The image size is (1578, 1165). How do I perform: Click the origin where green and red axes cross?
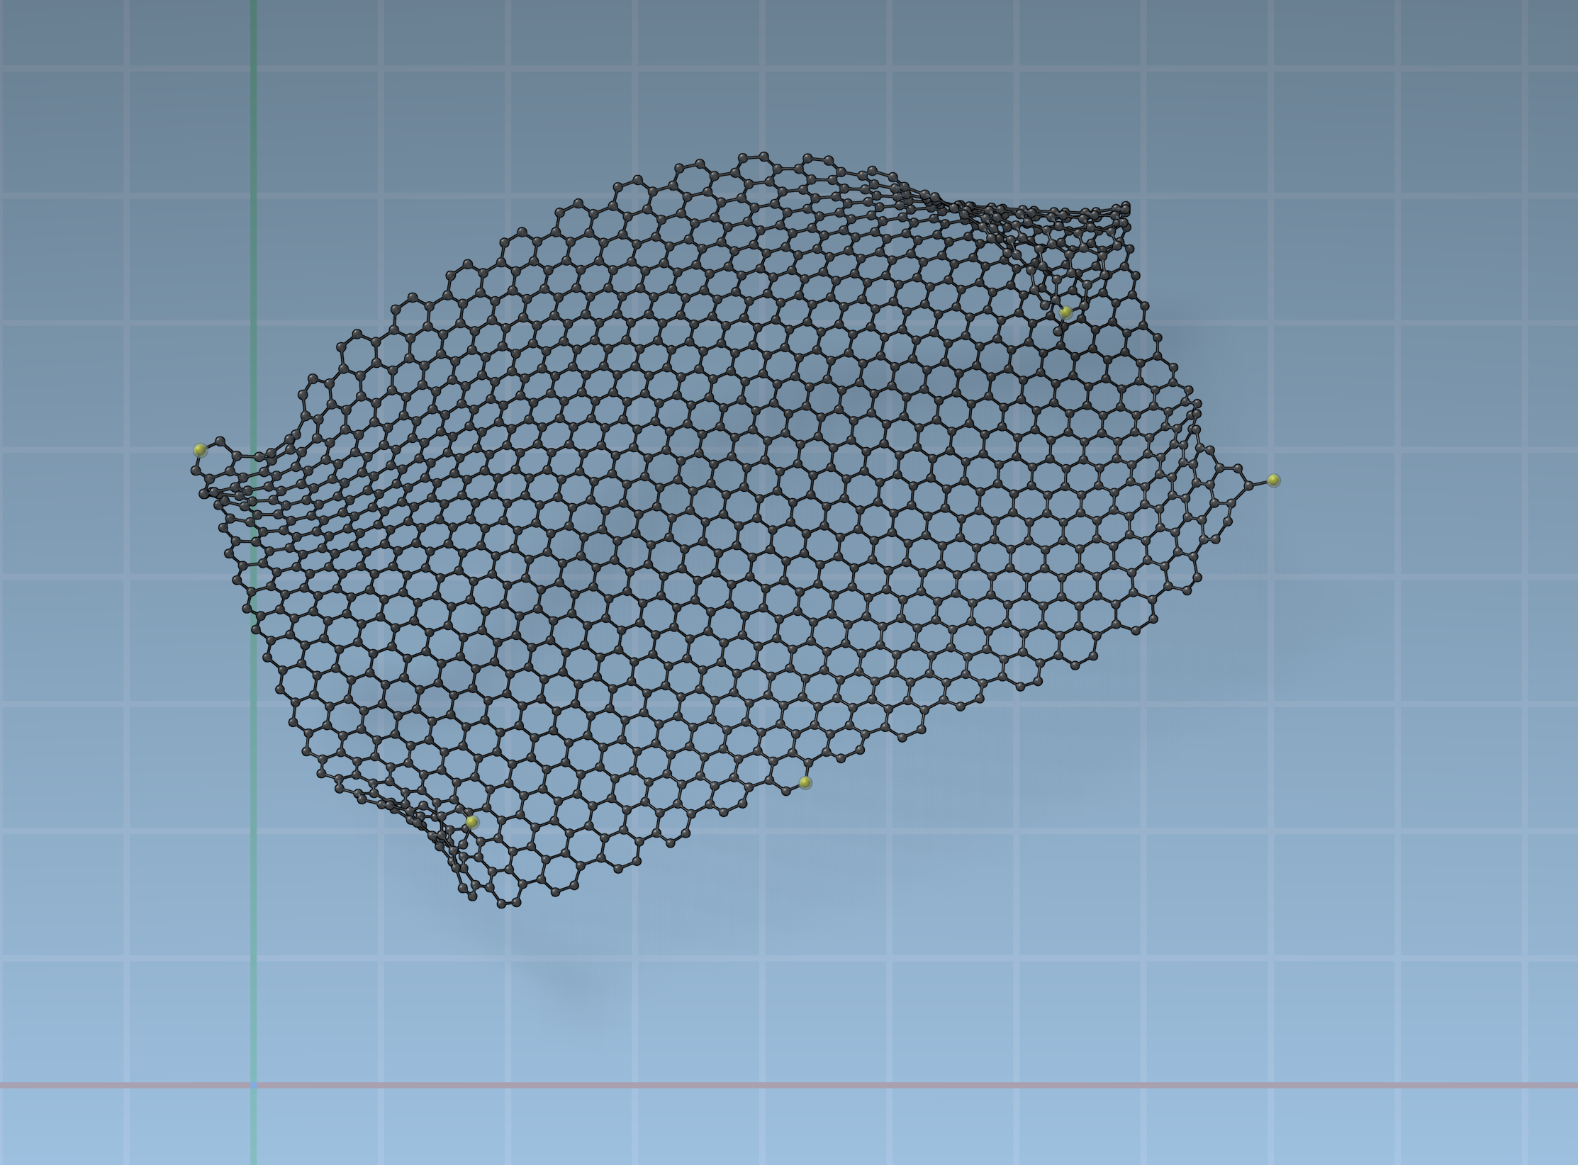pyautogui.click(x=254, y=1085)
